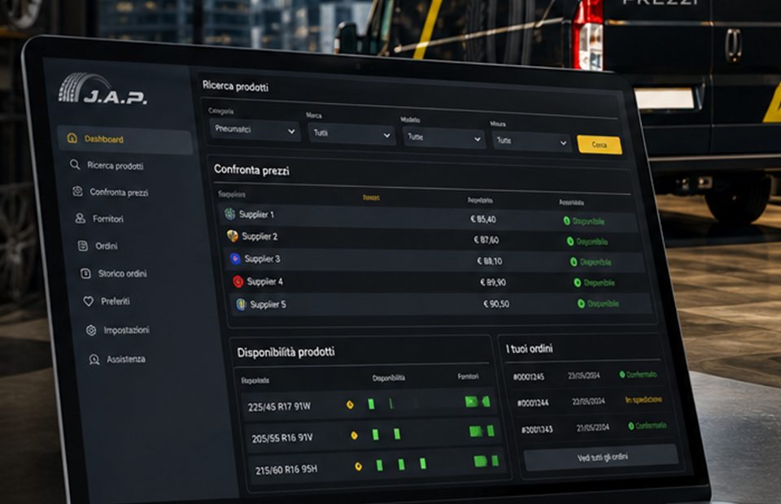The height and width of the screenshot is (504, 781).
Task: Open the Misura dropdown
Action: (x=531, y=141)
